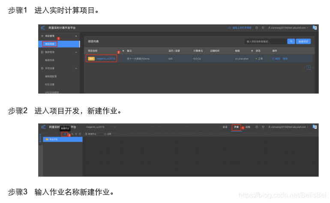
Task: Click the new job file icon in the job tree toolbar
Action: (x=65, y=134)
